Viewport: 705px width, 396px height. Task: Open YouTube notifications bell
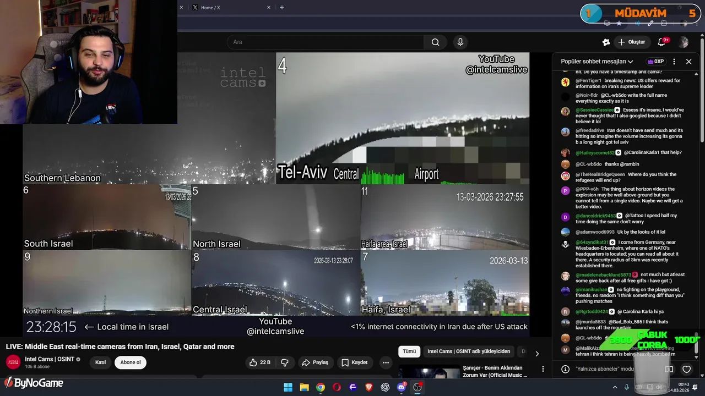(662, 42)
